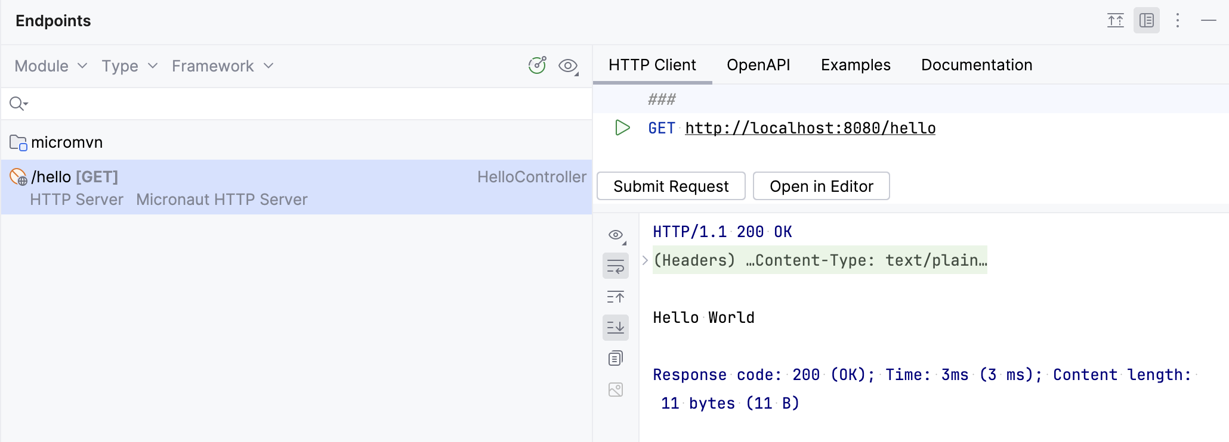Open the three-dot options menu
This screenshot has width=1229, height=442.
(x=1177, y=21)
